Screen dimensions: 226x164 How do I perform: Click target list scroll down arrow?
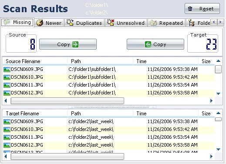click(218, 149)
